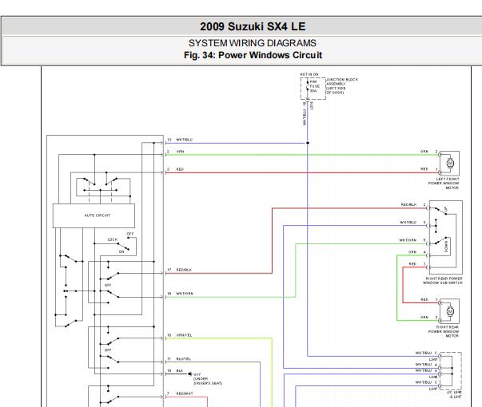Click the WHT/BLU wire splice dot
Image resolution: width=482 pixels, height=407 pixels.
coord(308,143)
